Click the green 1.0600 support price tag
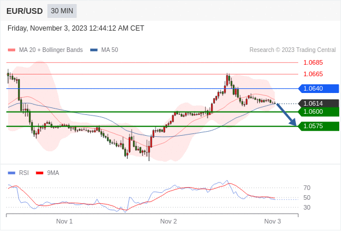 (x=318, y=112)
